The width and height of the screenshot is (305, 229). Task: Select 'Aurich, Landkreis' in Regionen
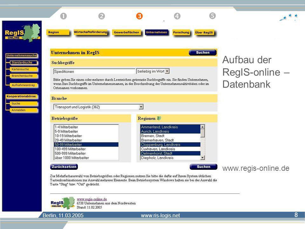click(x=170, y=131)
